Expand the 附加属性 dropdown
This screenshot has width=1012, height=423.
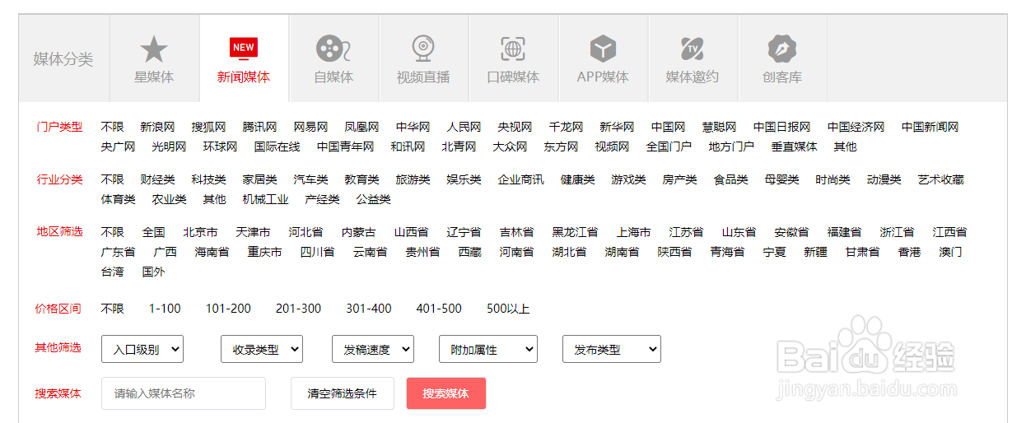point(488,349)
